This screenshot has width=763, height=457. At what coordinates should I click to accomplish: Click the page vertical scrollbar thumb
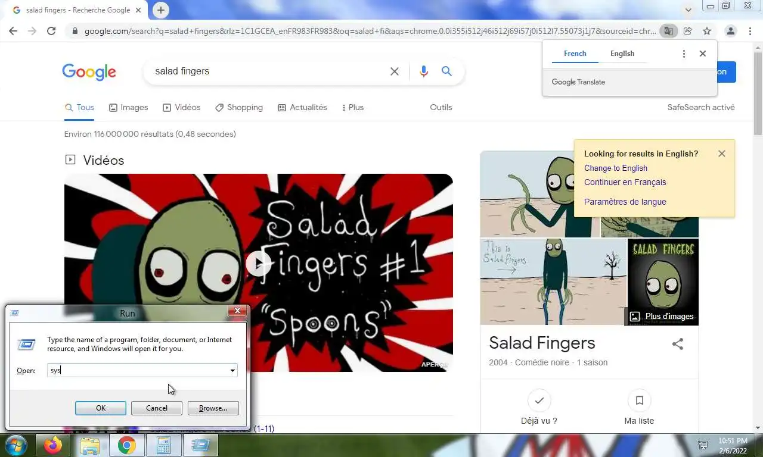(x=758, y=93)
